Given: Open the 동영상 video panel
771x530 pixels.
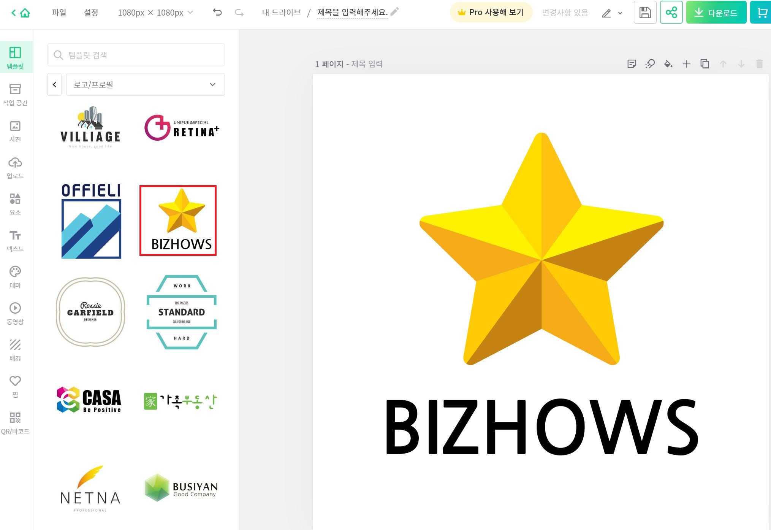Looking at the screenshot, I should pos(15,314).
